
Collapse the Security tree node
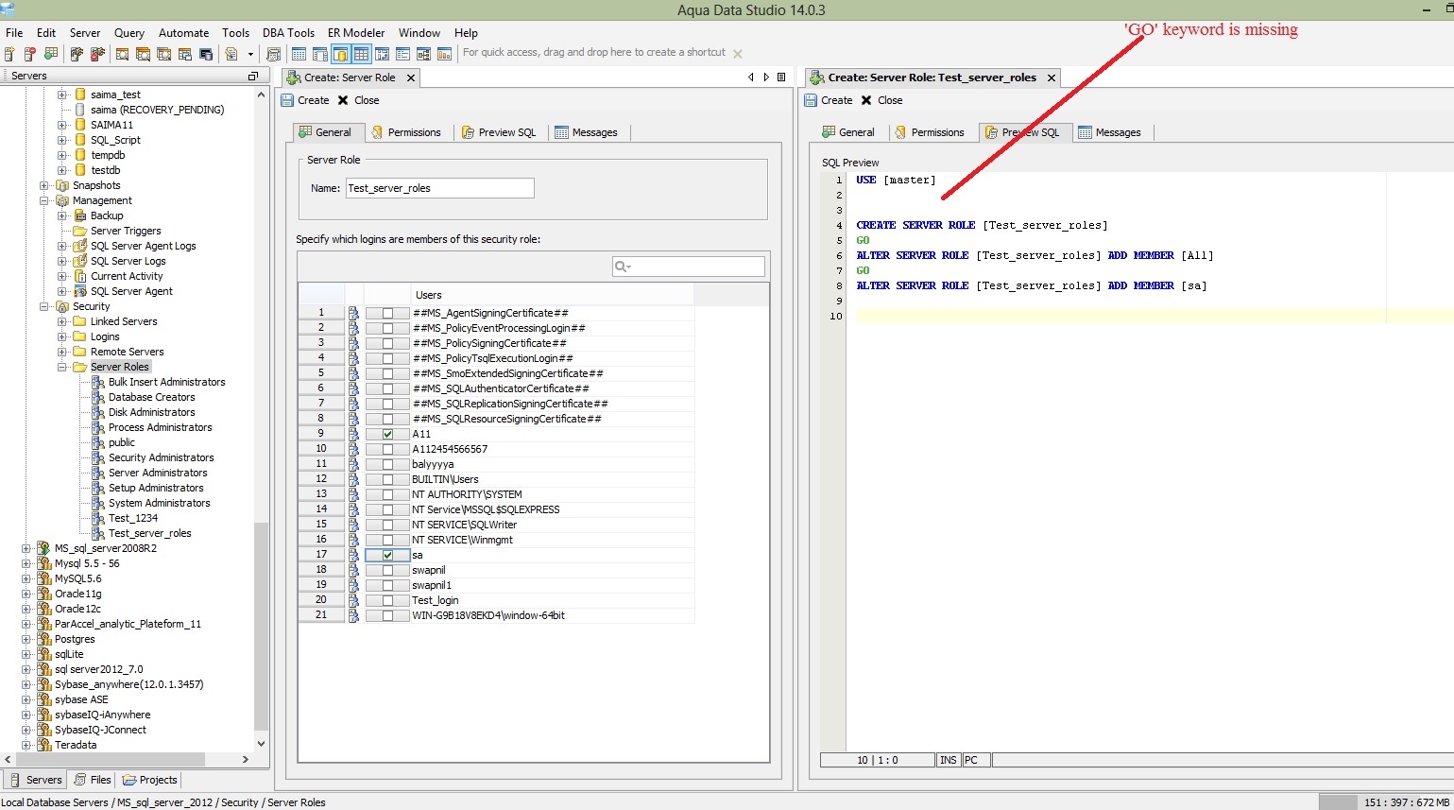[44, 306]
